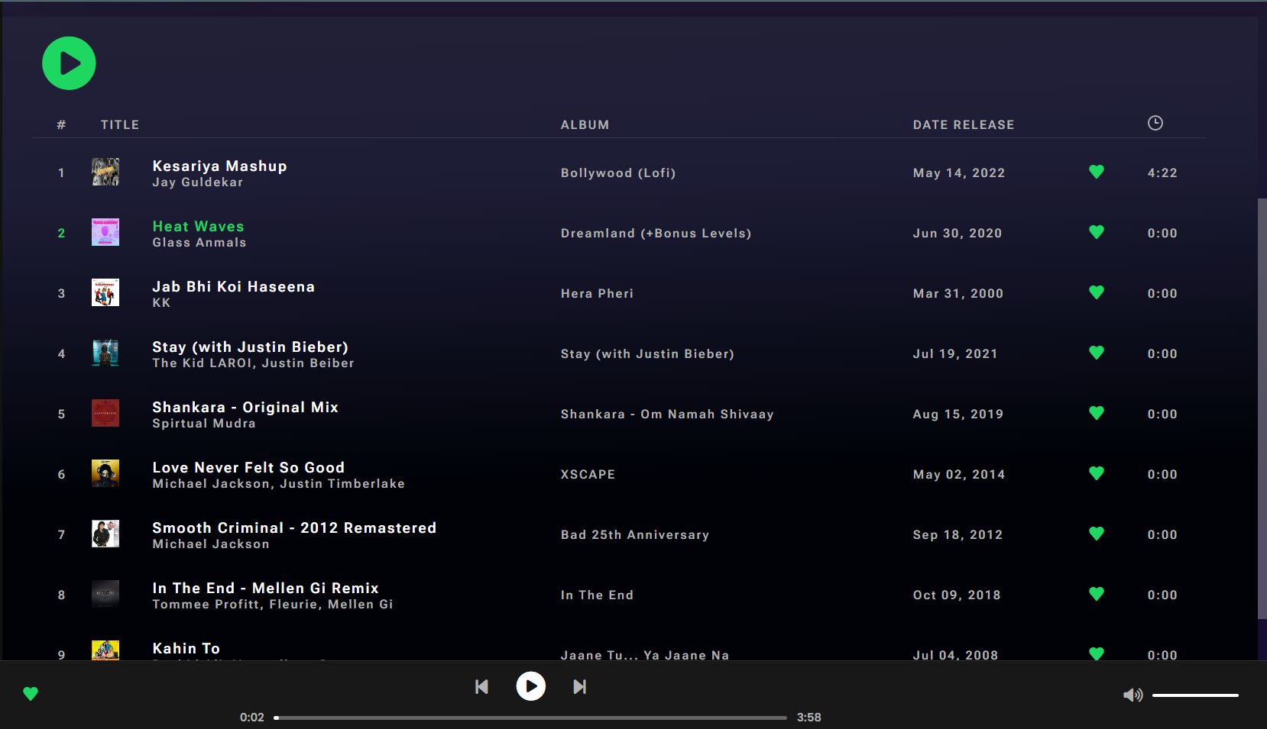
Task: Play Shankara - Original Mix
Action: [x=245, y=408]
